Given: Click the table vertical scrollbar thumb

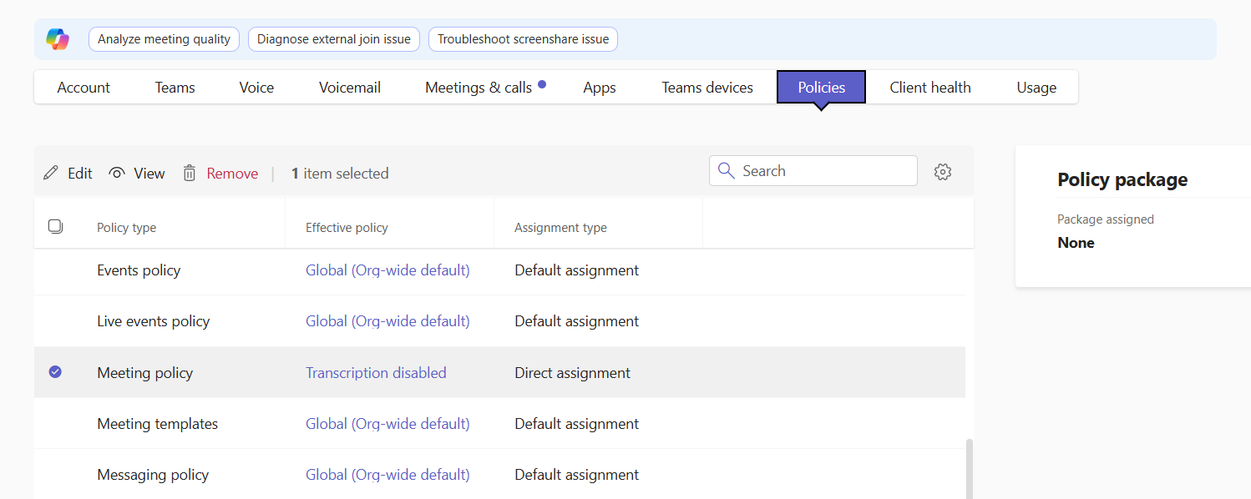Looking at the screenshot, I should (970, 469).
